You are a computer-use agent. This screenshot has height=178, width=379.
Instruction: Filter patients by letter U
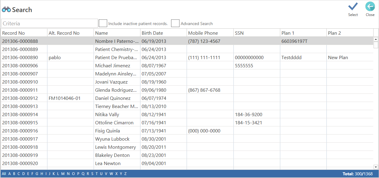[x=101, y=174]
